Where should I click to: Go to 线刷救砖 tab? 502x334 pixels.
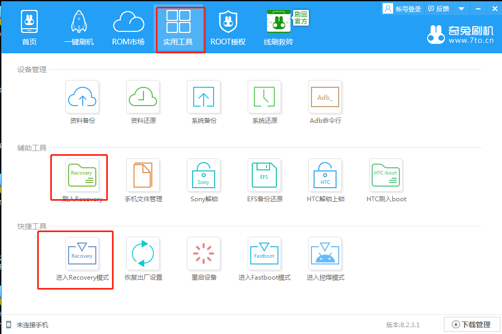tap(278, 28)
